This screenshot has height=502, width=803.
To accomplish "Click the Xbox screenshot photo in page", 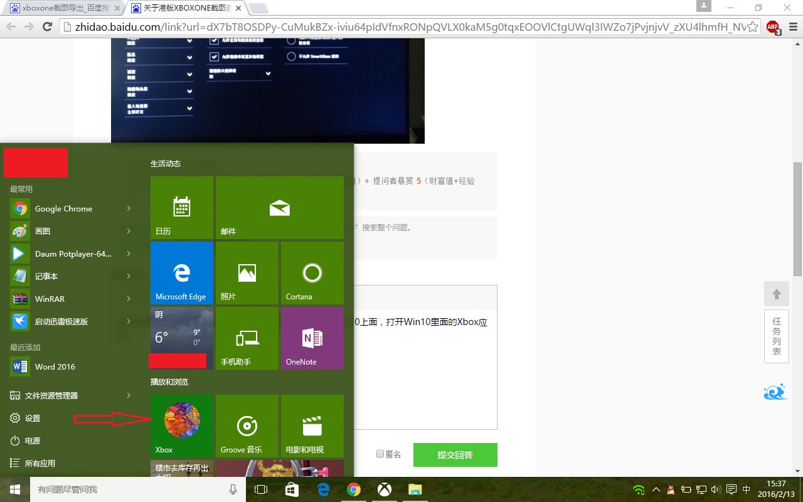I will pyautogui.click(x=268, y=90).
